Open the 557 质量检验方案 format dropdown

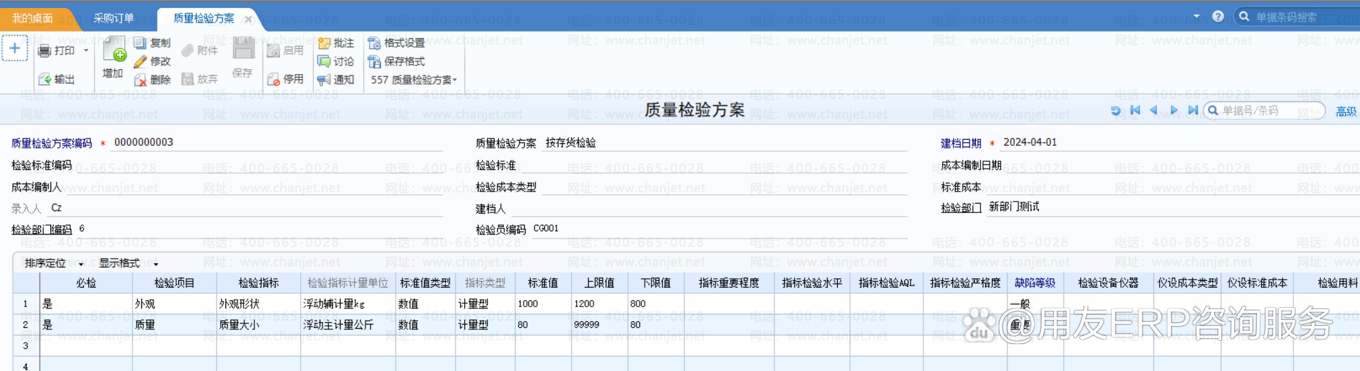(x=414, y=80)
